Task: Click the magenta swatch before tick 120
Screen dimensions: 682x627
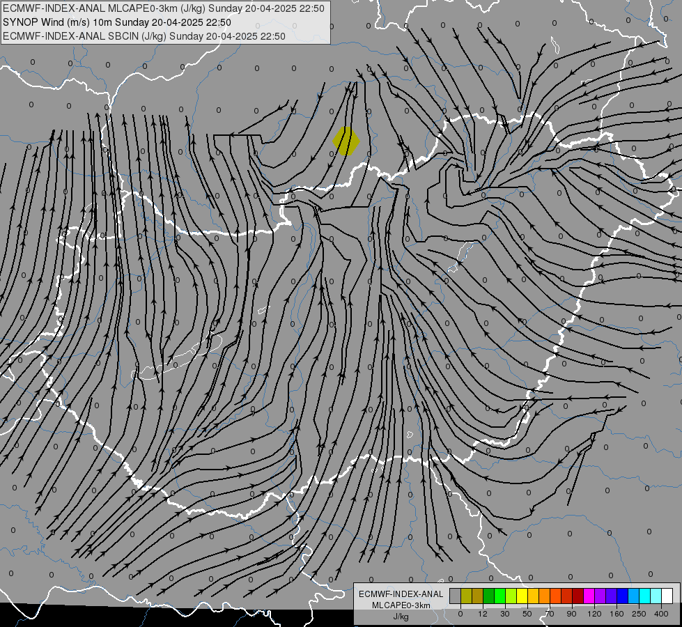Action: (x=589, y=596)
